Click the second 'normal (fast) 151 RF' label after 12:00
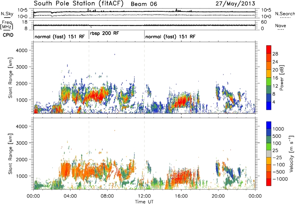This screenshot has height=204, width=295. tap(170, 36)
